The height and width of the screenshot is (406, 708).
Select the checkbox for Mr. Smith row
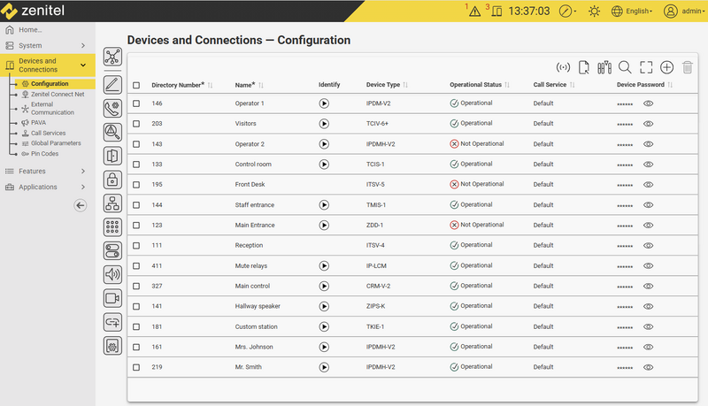pyautogui.click(x=136, y=367)
